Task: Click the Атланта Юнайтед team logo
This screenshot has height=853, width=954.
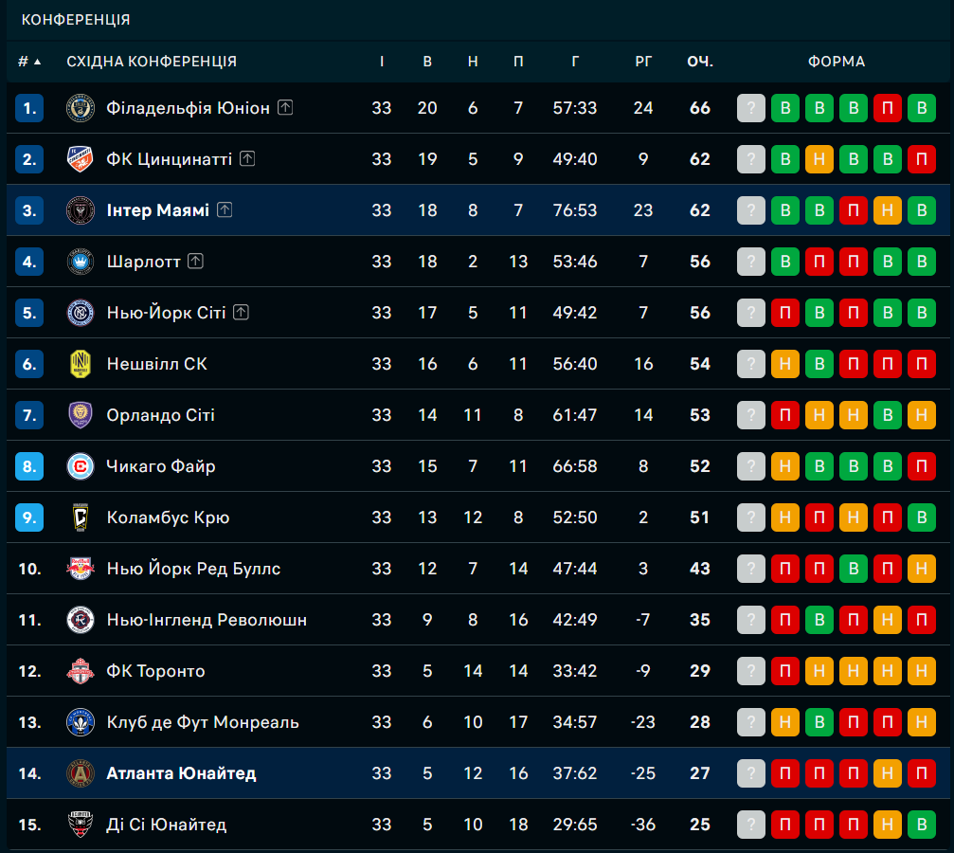Action: 81,773
